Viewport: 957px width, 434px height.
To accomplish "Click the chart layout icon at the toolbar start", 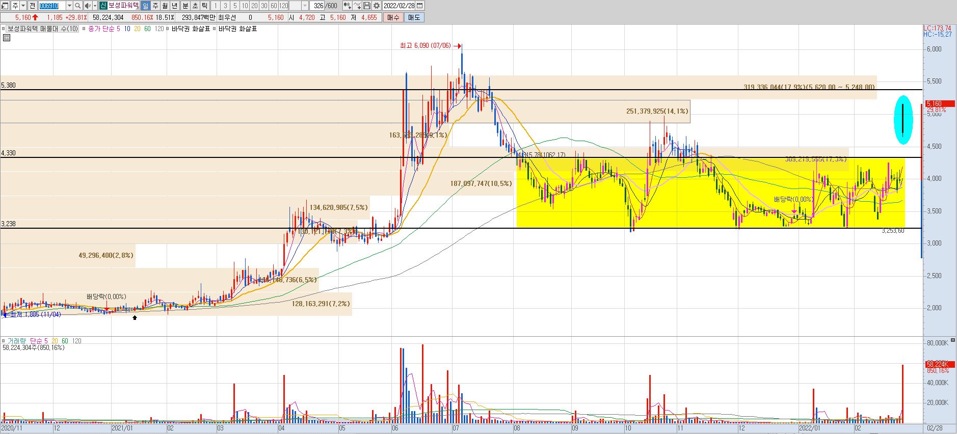I will 5,6.
